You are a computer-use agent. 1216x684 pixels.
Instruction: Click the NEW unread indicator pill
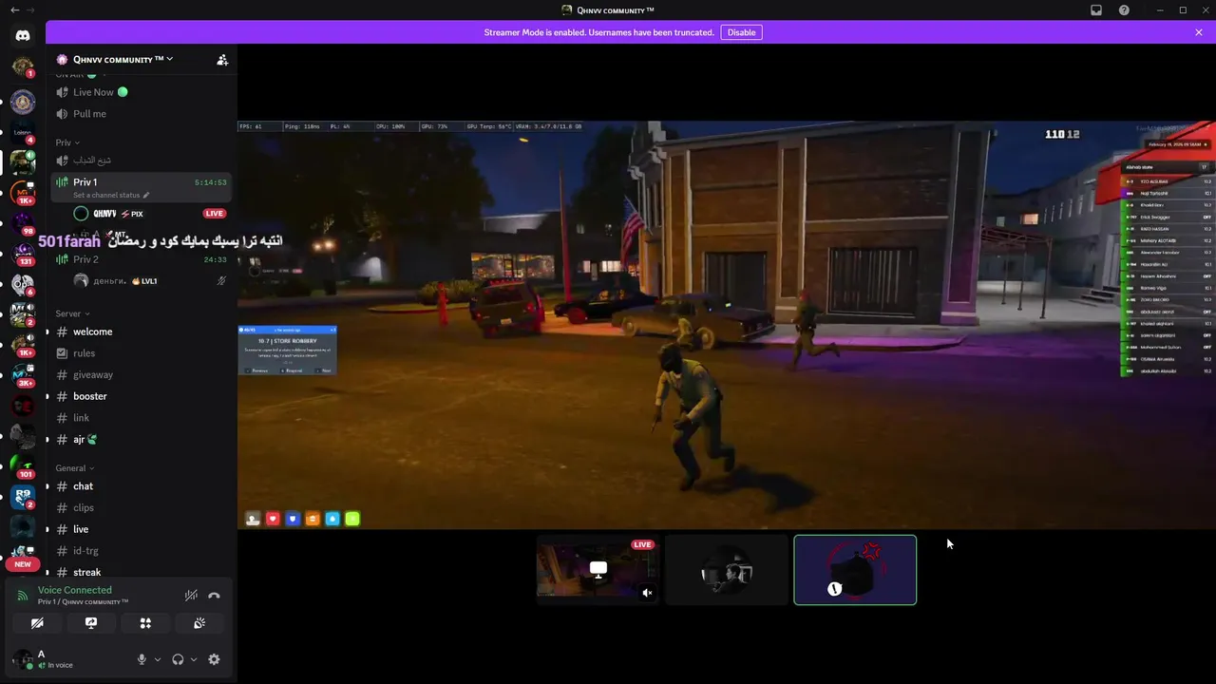pyautogui.click(x=23, y=564)
